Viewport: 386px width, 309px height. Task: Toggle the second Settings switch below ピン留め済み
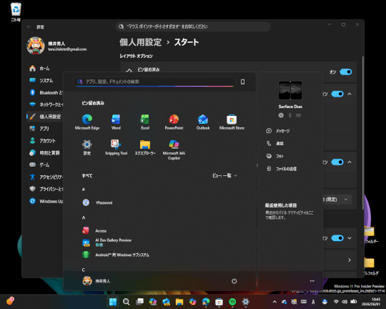337,94
